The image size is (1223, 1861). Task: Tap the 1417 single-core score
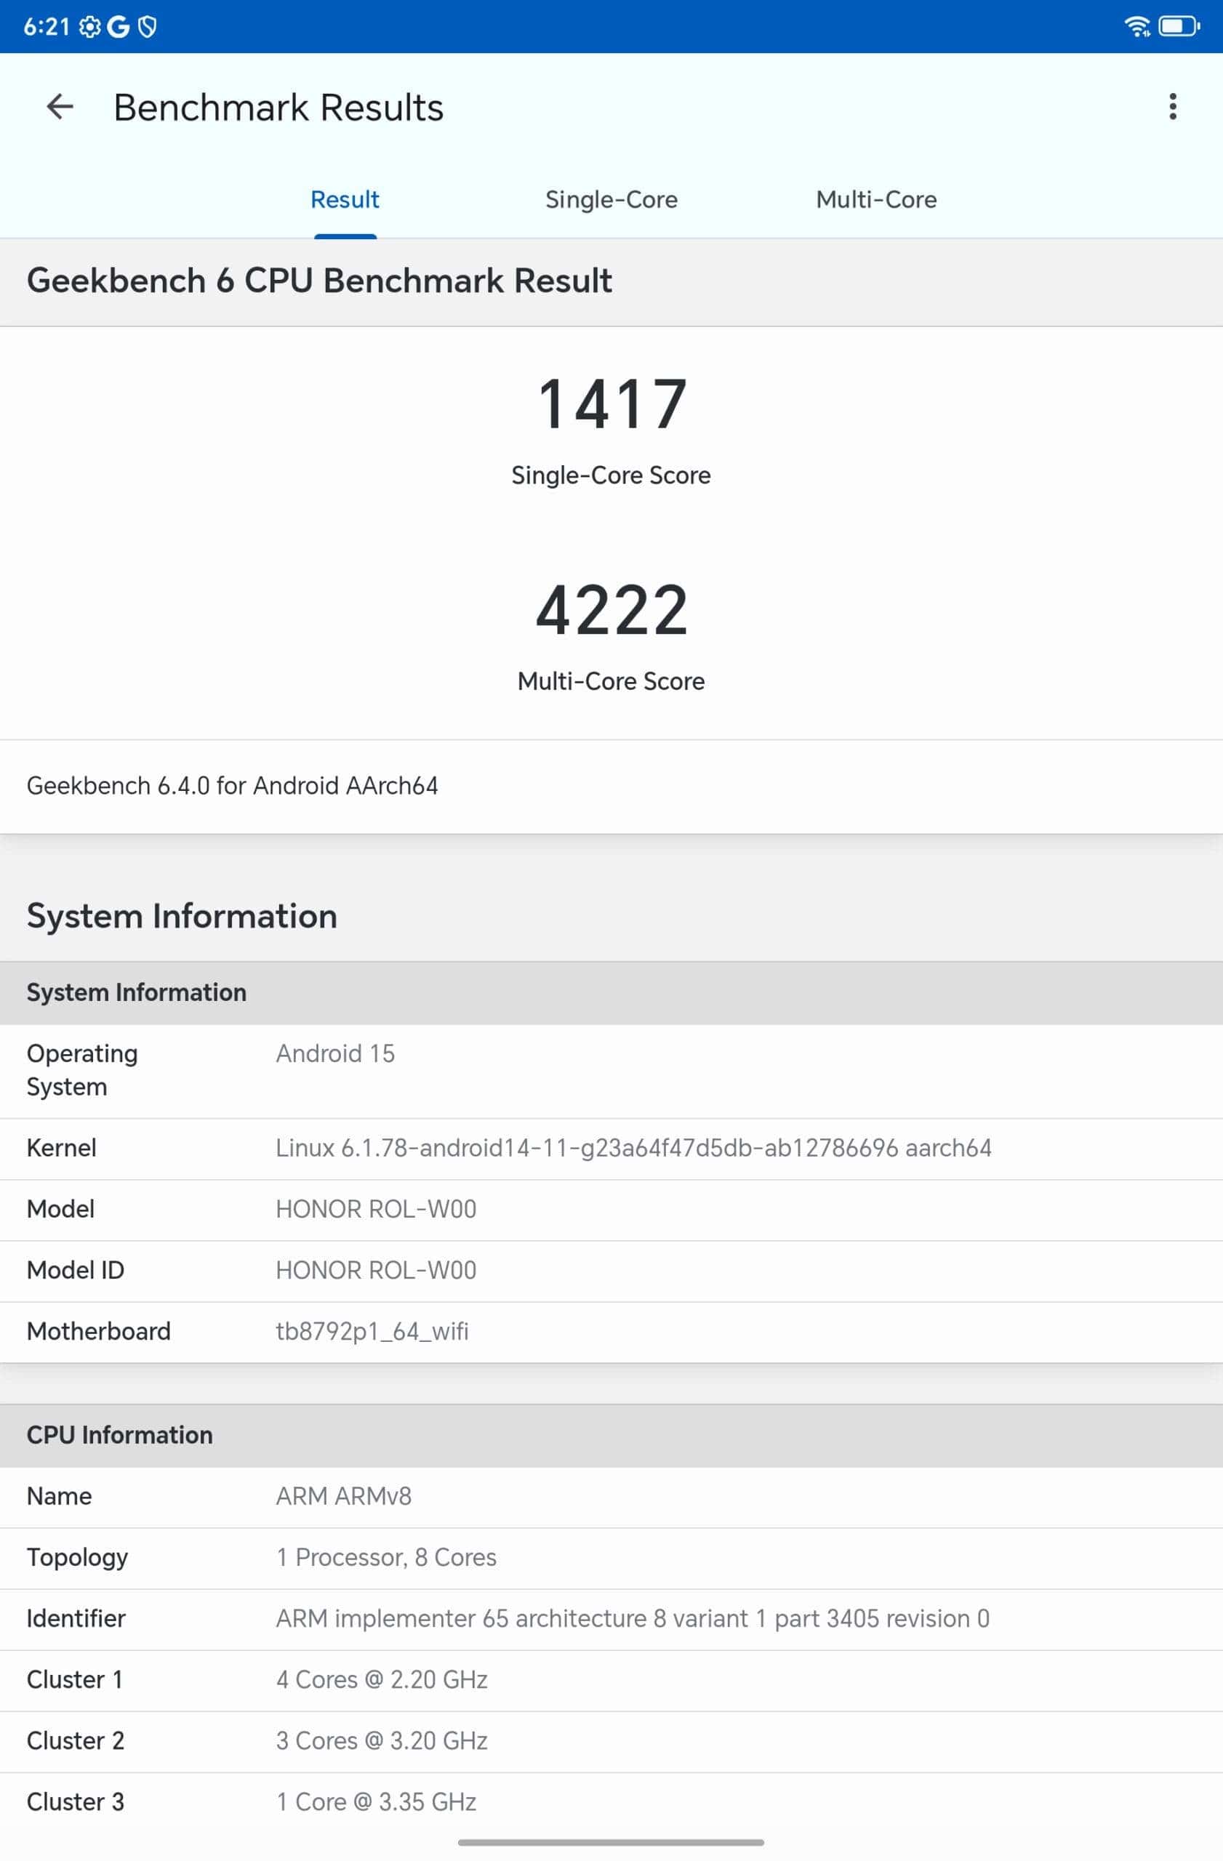pyautogui.click(x=612, y=404)
